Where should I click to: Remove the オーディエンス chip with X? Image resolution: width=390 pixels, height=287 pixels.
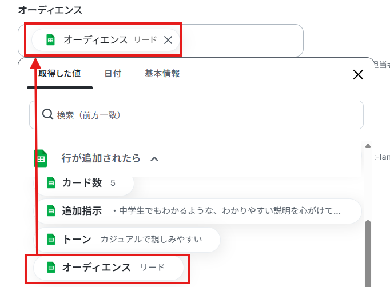click(x=168, y=40)
